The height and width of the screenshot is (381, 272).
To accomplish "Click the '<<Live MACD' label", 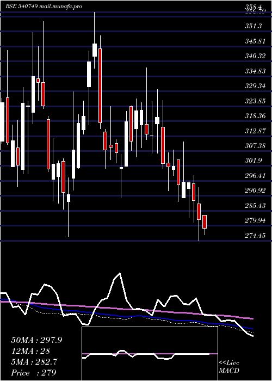I will coord(229,367).
